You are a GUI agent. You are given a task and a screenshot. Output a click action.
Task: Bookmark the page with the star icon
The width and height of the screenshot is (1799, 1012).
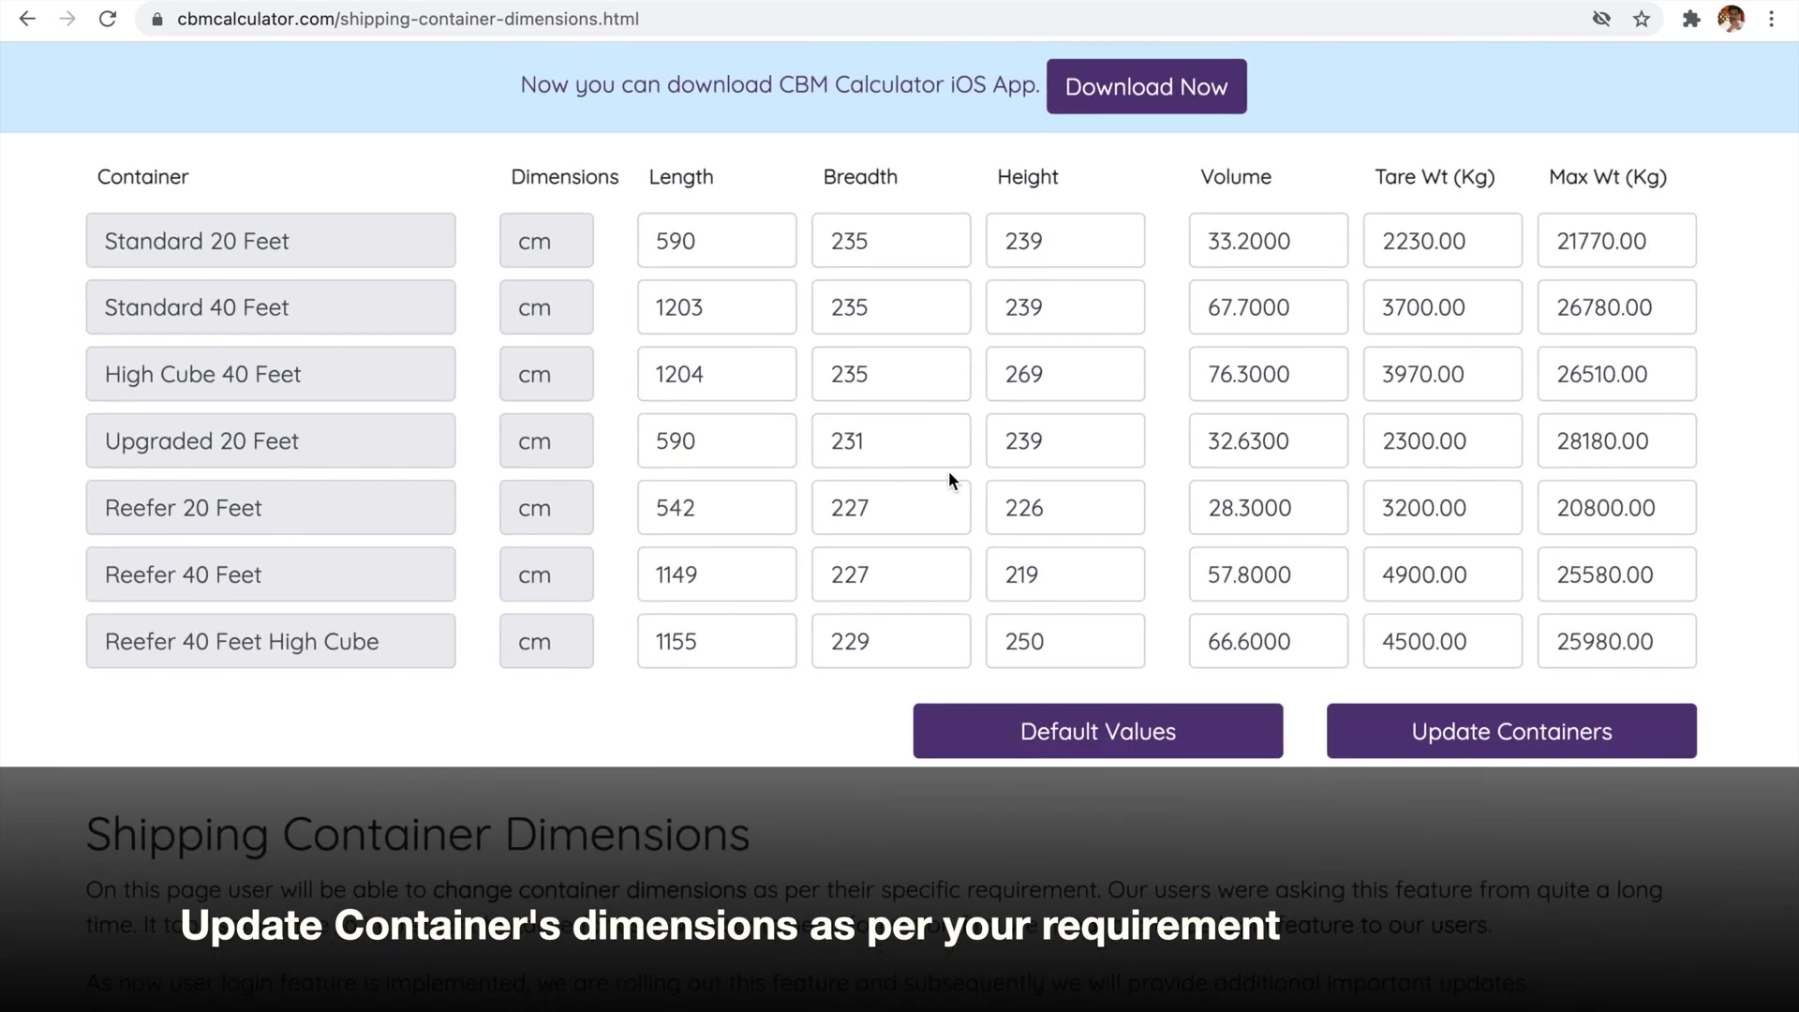1642,19
